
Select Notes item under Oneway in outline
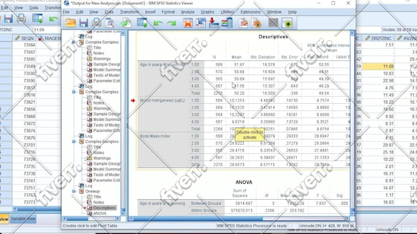98,202
